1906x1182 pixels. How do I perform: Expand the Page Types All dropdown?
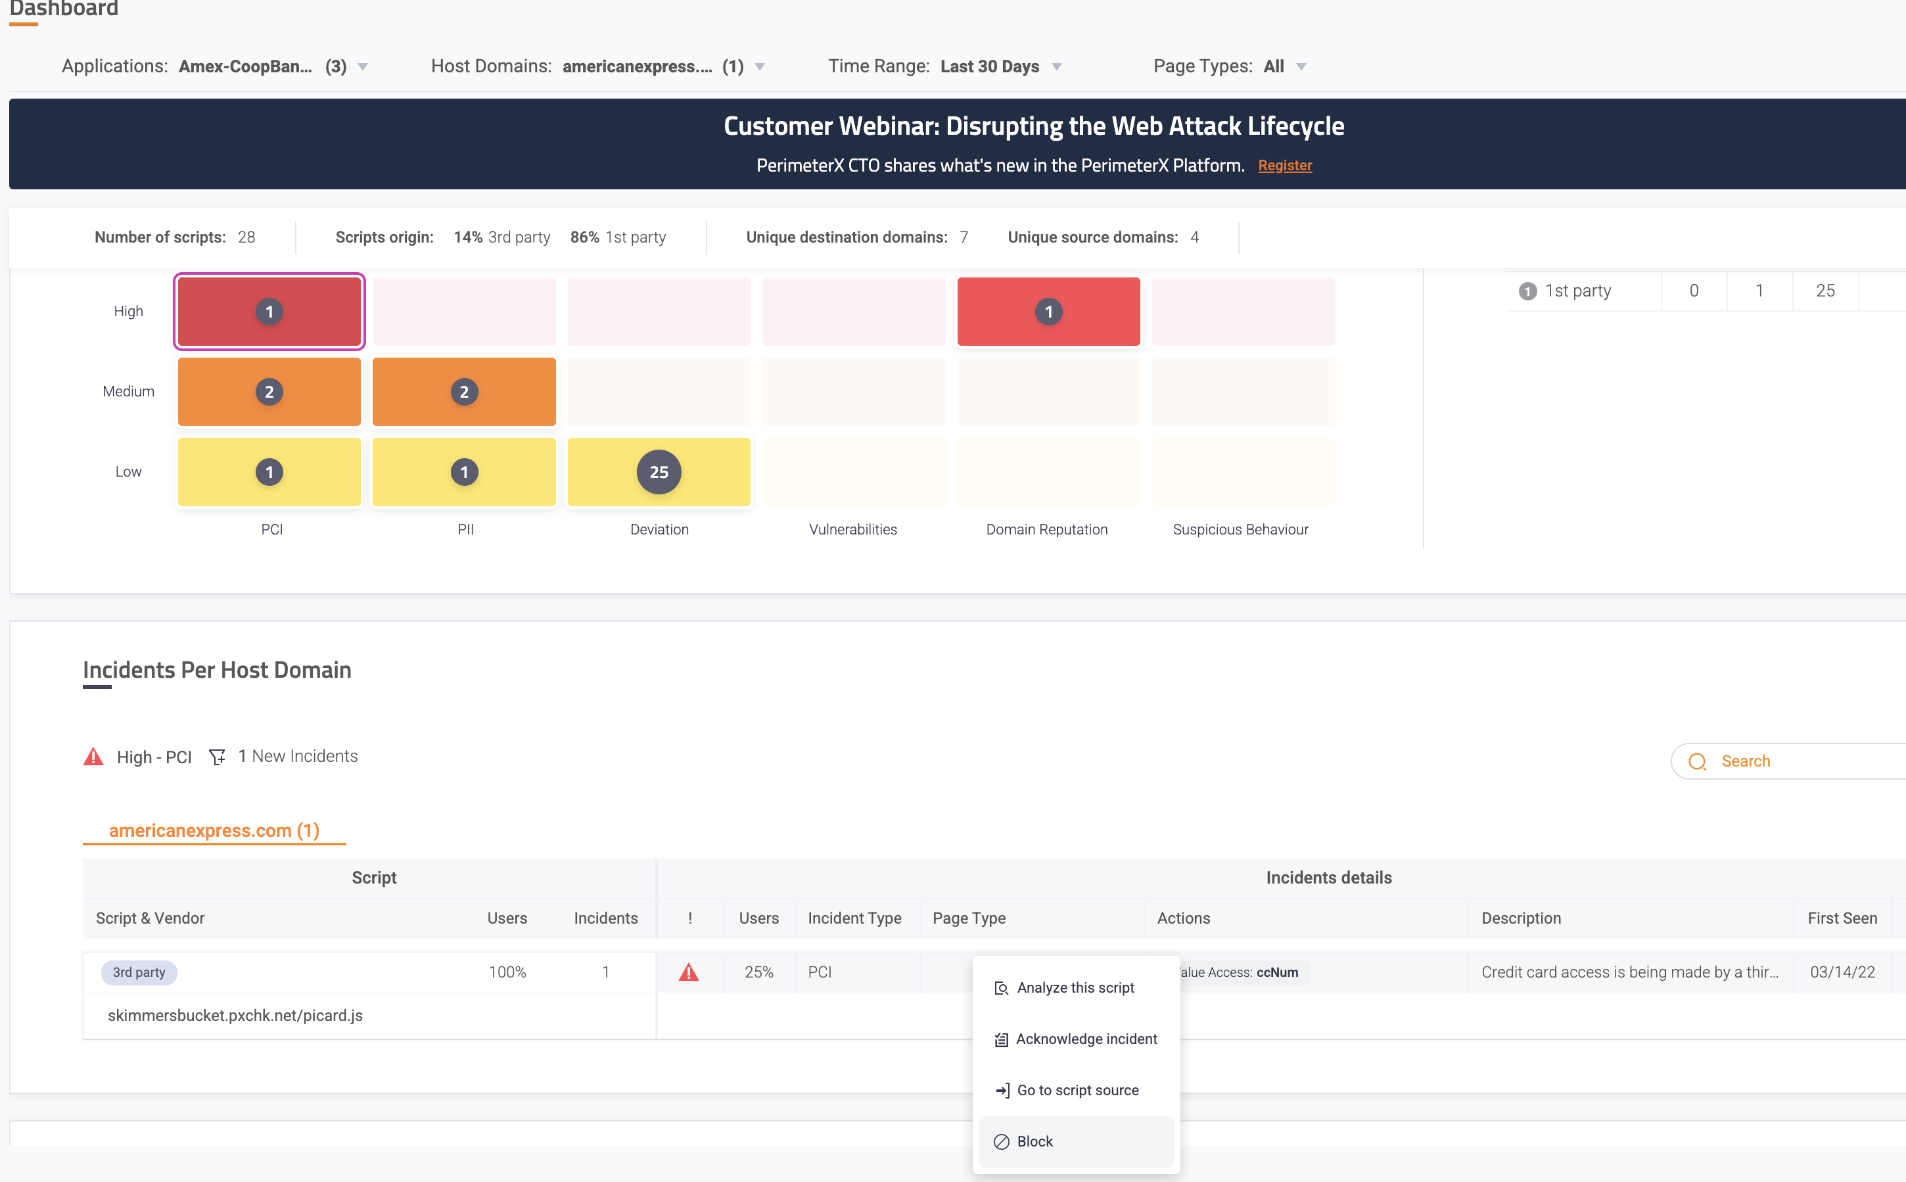(1301, 67)
